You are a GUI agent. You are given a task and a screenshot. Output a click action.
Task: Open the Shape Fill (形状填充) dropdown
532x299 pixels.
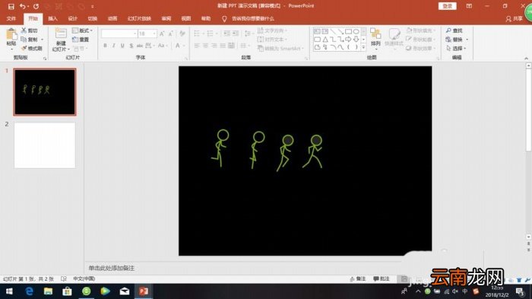click(x=421, y=30)
